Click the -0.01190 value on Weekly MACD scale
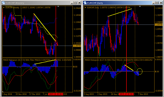 point(77,91)
